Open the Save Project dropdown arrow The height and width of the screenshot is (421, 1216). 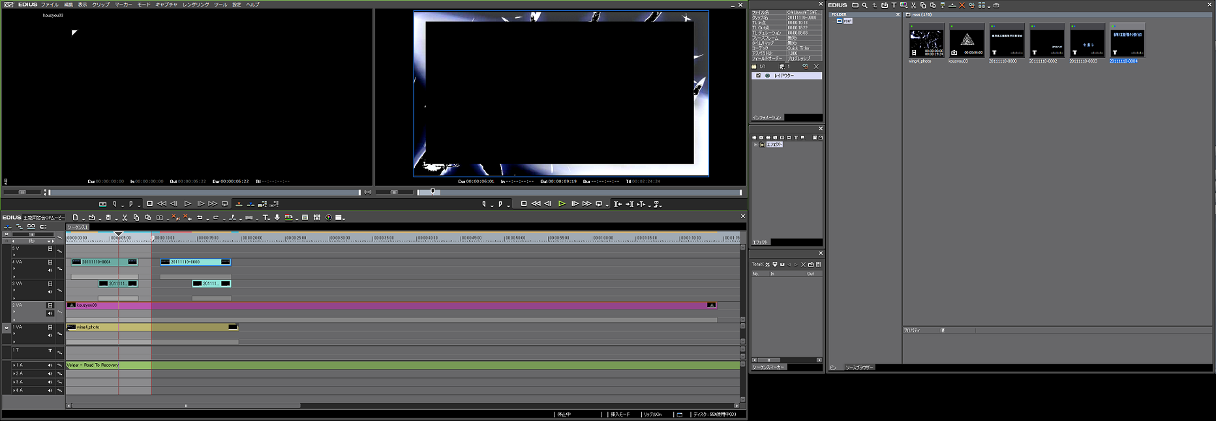click(x=116, y=219)
